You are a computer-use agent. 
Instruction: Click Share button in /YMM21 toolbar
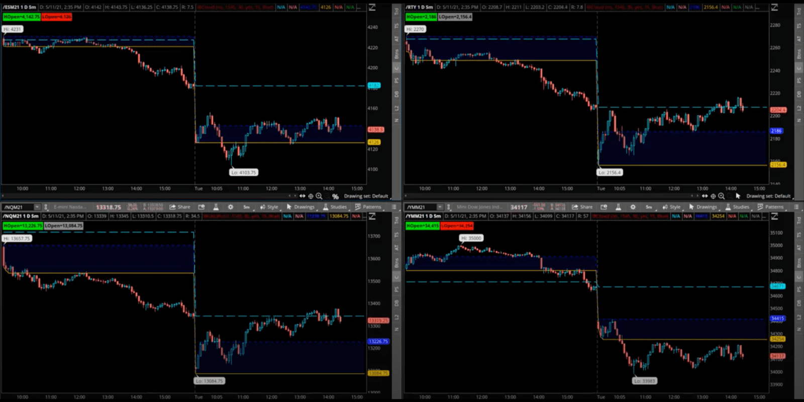pos(582,207)
